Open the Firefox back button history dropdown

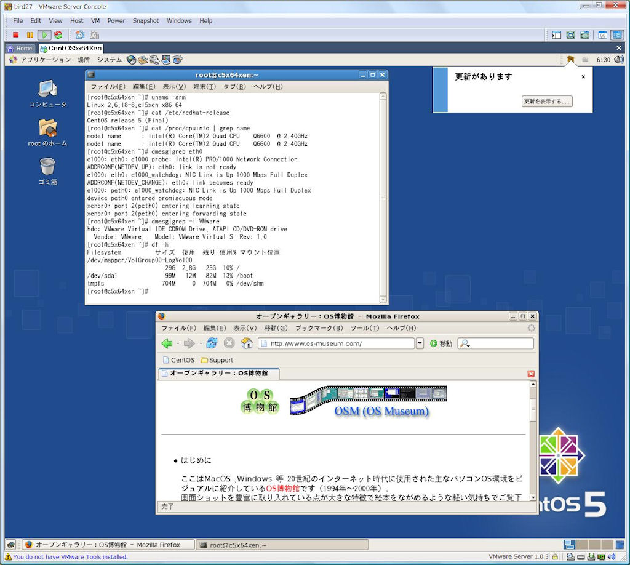pyautogui.click(x=178, y=343)
